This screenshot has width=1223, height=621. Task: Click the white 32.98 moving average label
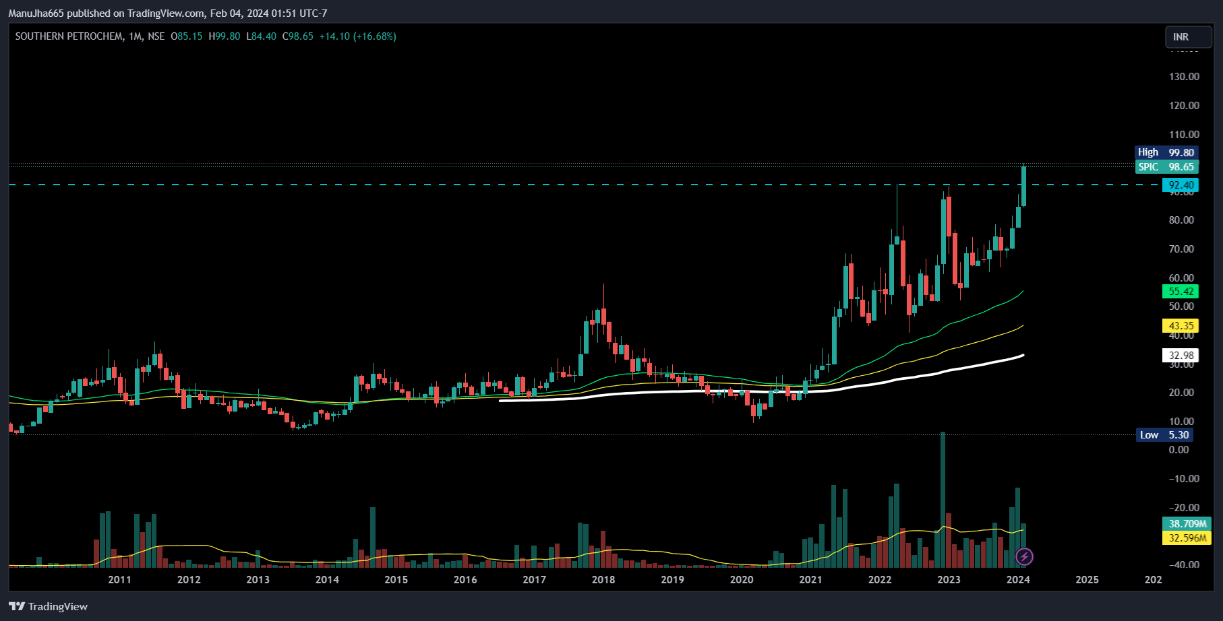(x=1181, y=356)
